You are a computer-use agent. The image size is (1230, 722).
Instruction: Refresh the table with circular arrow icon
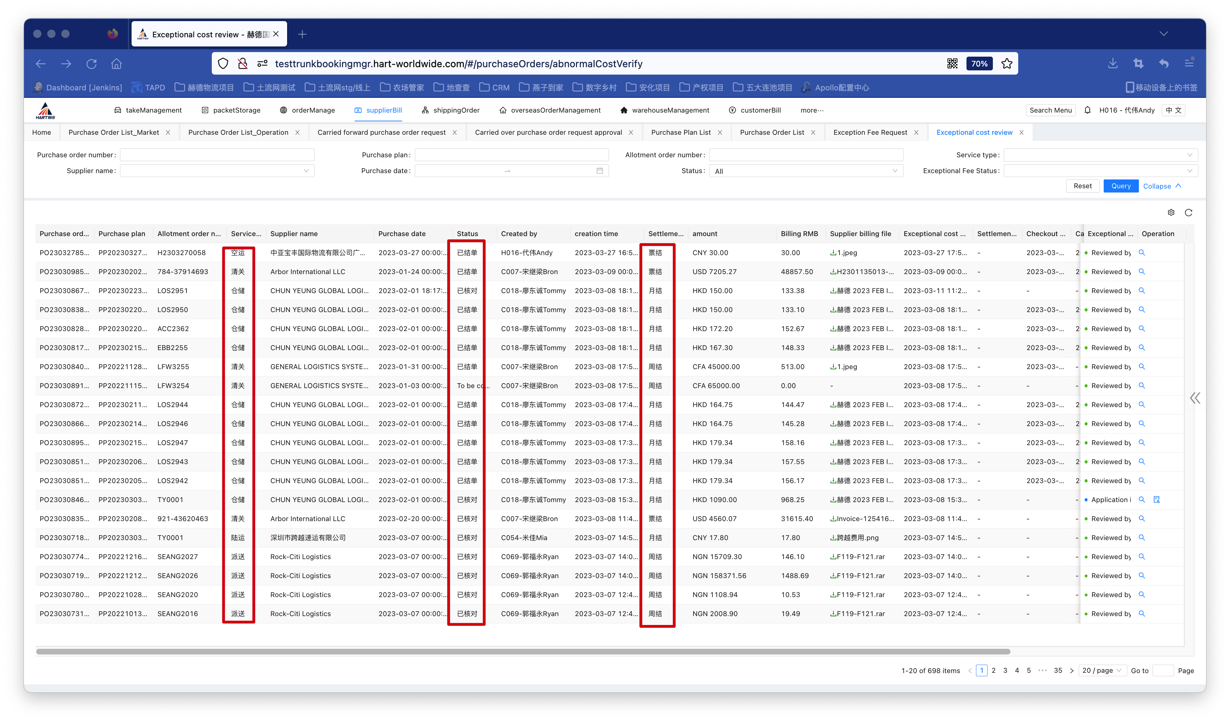pyautogui.click(x=1188, y=213)
